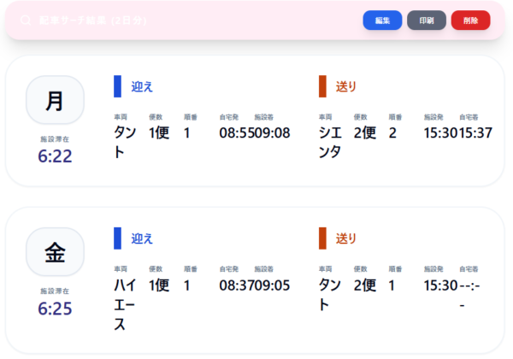The width and height of the screenshot is (513, 359).
Task: Click the magnifier search icon in header
Action: click(x=26, y=21)
